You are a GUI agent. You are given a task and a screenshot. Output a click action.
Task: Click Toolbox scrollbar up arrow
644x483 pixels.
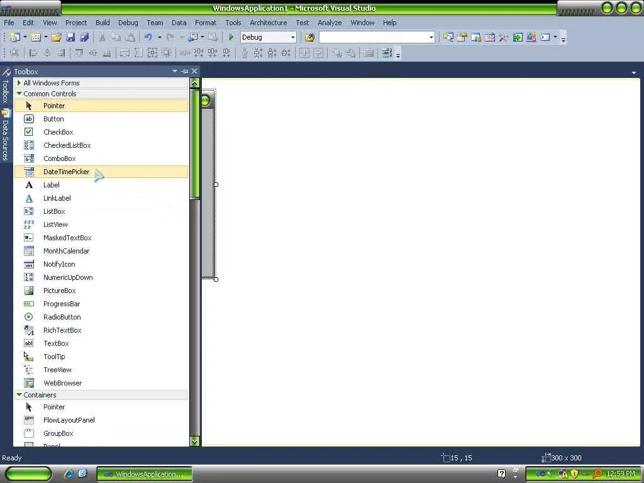coord(195,83)
